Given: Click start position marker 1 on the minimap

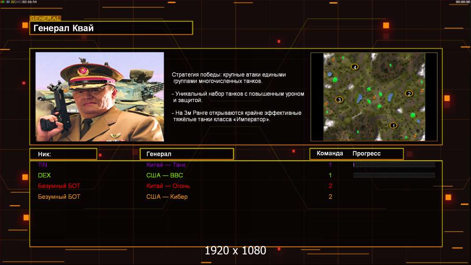Looking at the screenshot, I should (x=393, y=125).
